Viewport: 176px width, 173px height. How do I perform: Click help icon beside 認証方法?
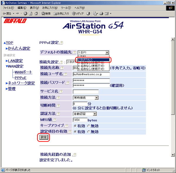coord(58,114)
